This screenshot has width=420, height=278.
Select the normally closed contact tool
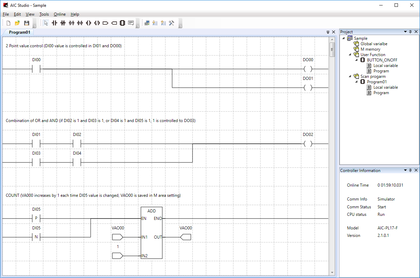pyautogui.click(x=63, y=23)
